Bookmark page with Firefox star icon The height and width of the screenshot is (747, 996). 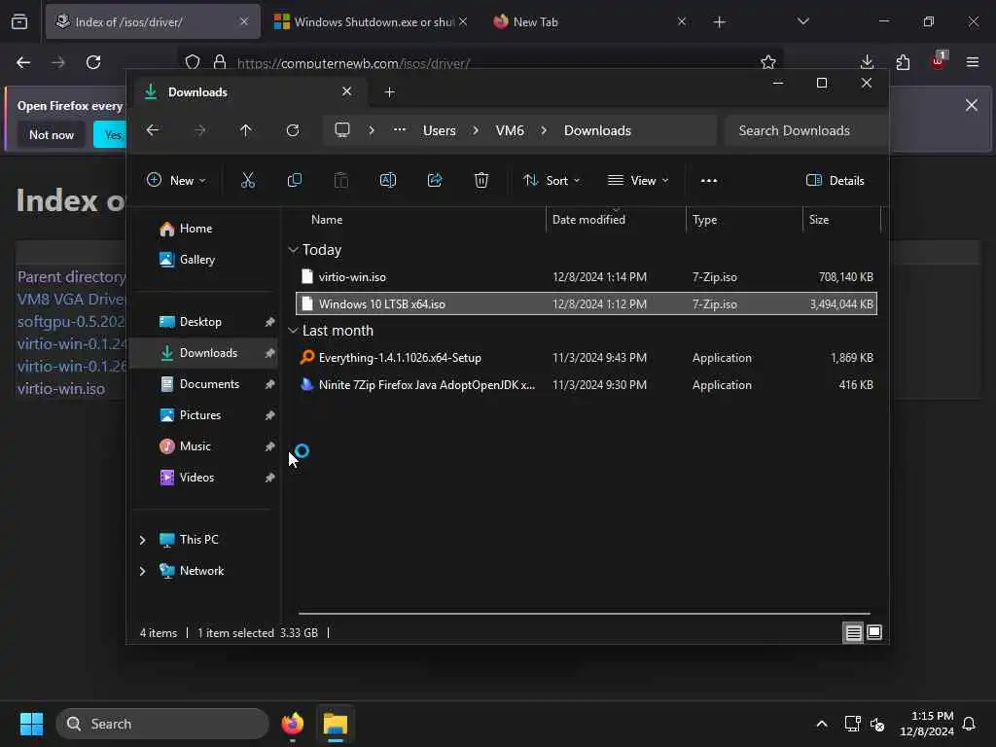(x=768, y=62)
